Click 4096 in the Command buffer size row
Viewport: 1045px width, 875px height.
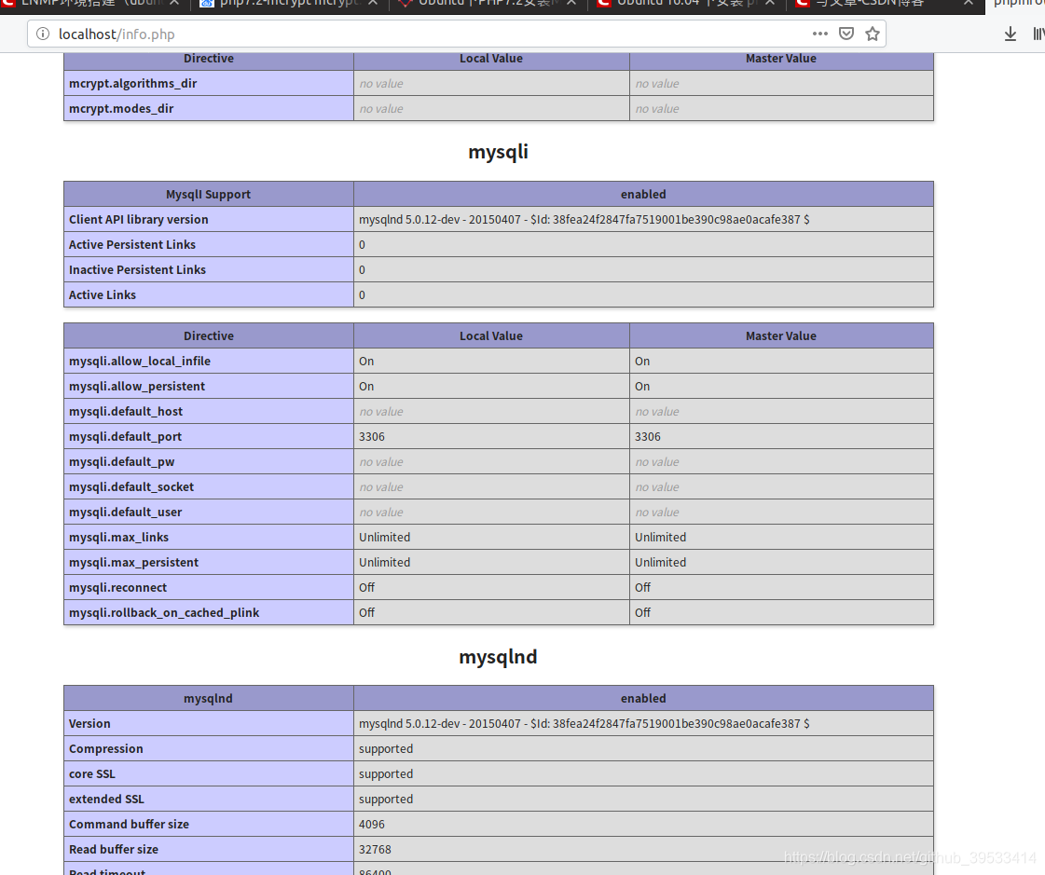click(372, 825)
